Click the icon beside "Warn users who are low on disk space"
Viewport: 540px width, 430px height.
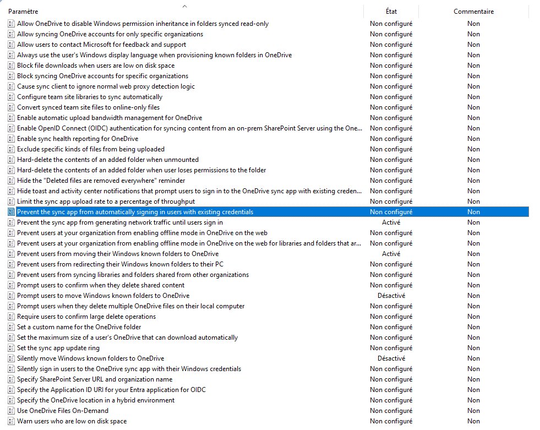12,421
